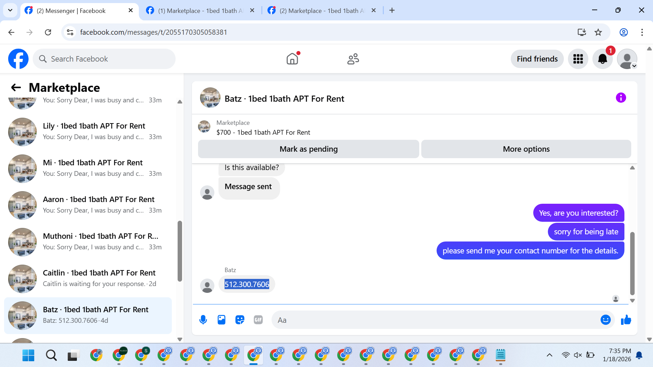This screenshot has height=367, width=653.
Task: Open the Lily conversation
Action: point(88,132)
